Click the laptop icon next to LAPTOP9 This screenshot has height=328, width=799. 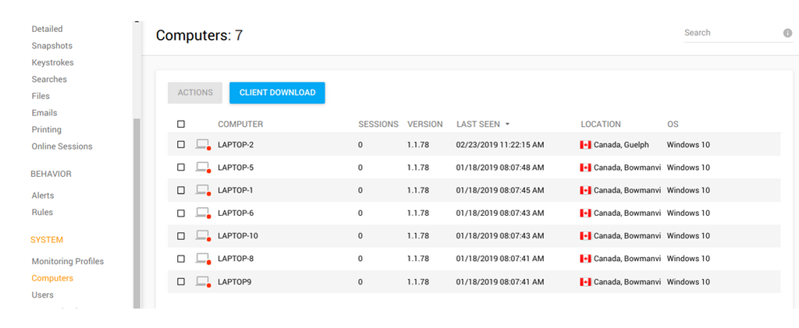(203, 281)
